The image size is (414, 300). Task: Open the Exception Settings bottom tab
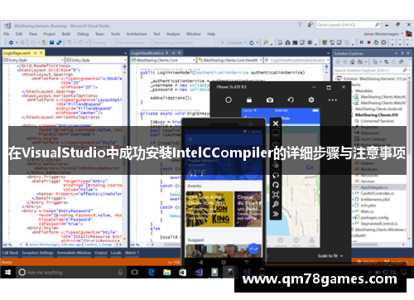pyautogui.click(x=37, y=253)
